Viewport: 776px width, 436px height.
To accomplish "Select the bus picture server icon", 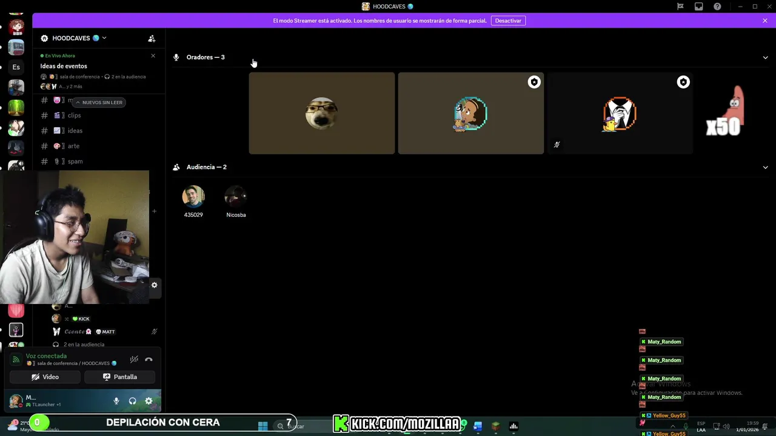I will point(16,47).
